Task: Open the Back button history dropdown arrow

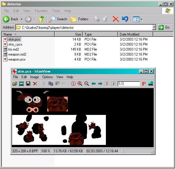Action: 21,19
